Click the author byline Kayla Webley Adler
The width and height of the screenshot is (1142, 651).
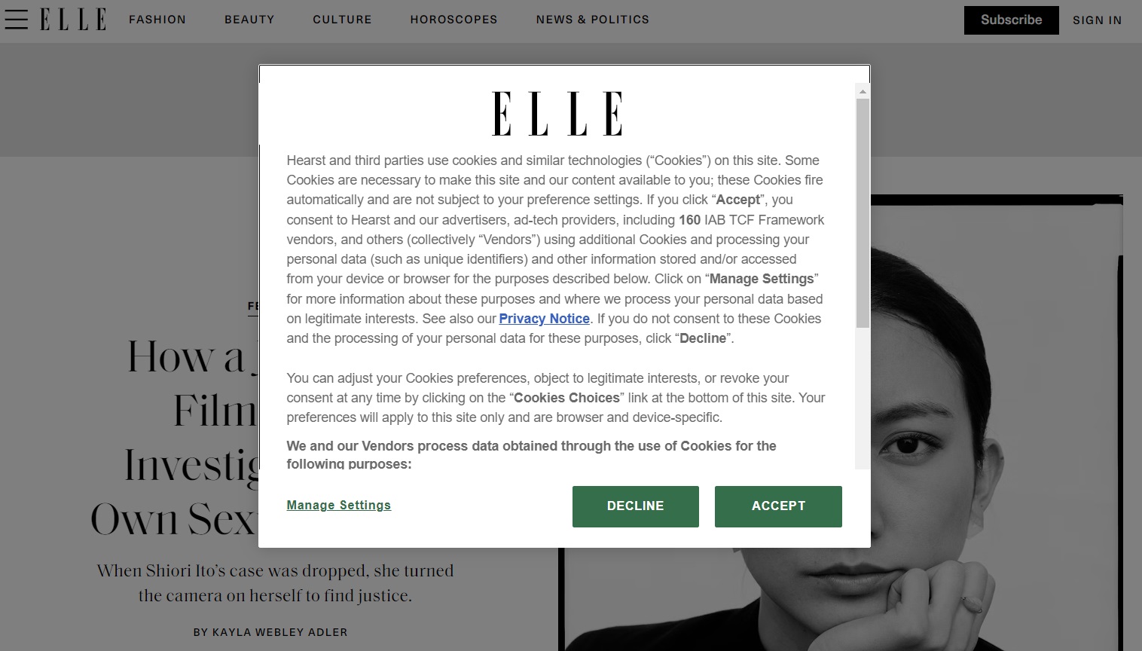click(x=279, y=632)
